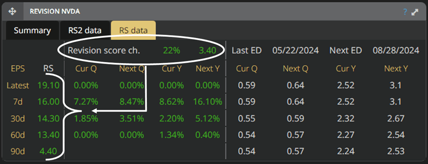Click the 3.40 revision score value
Screen dimensions: 428x164
click(x=208, y=50)
